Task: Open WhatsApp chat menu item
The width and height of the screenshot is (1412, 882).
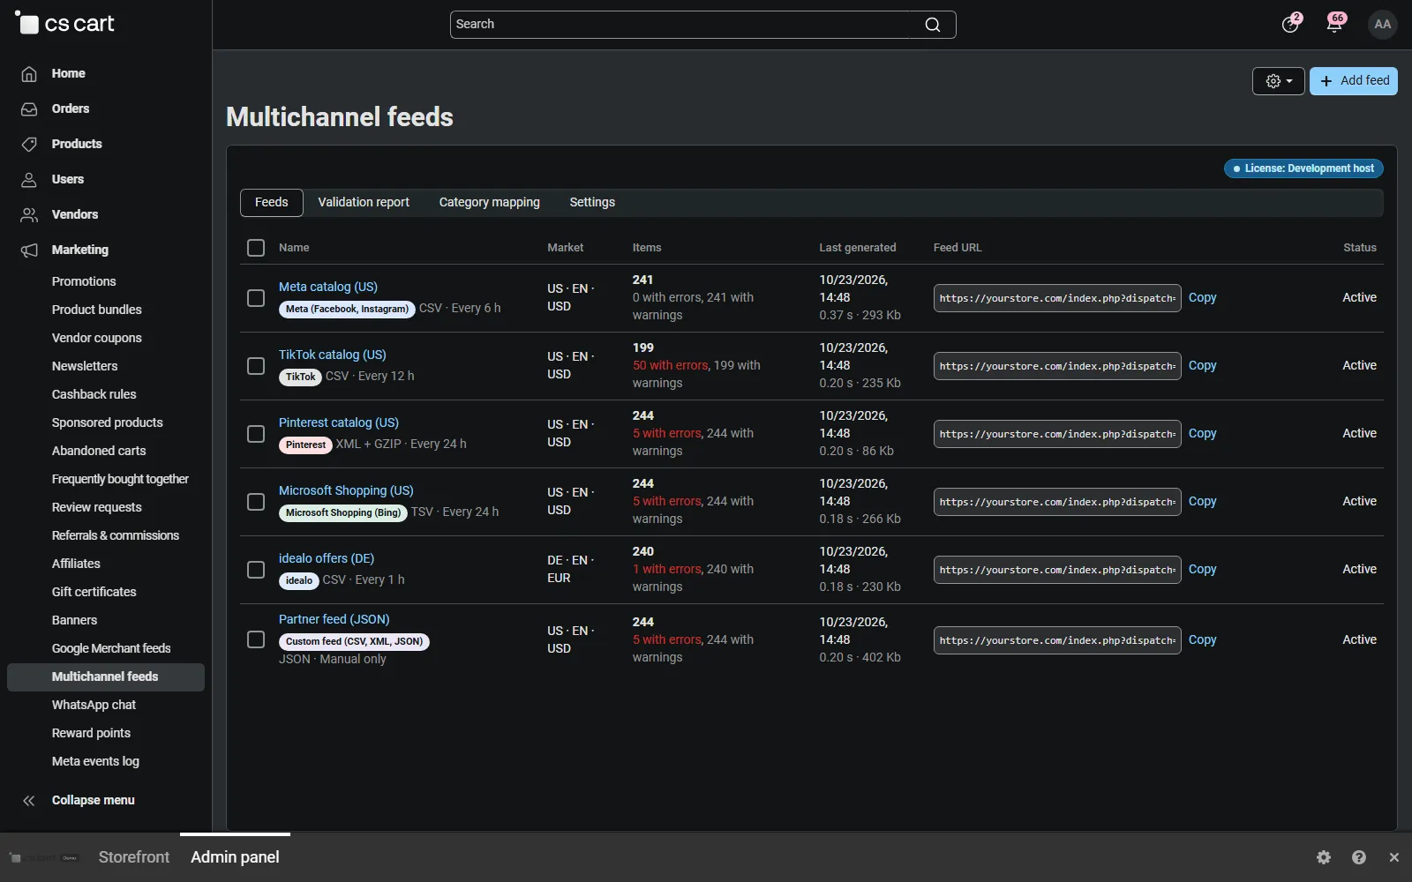Action: click(x=94, y=705)
